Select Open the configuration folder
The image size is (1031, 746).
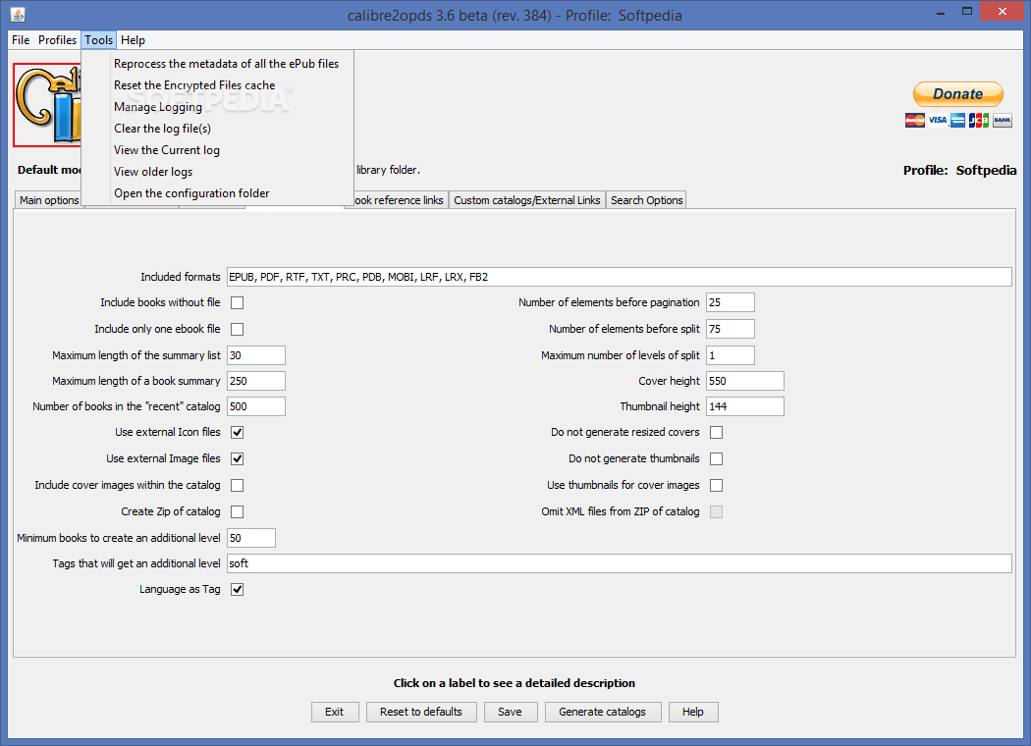[191, 193]
